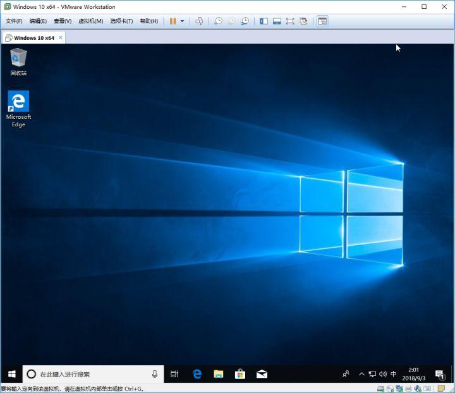Open the snapshot manager icon
Viewport: 455px width, 393px height.
(x=245, y=21)
